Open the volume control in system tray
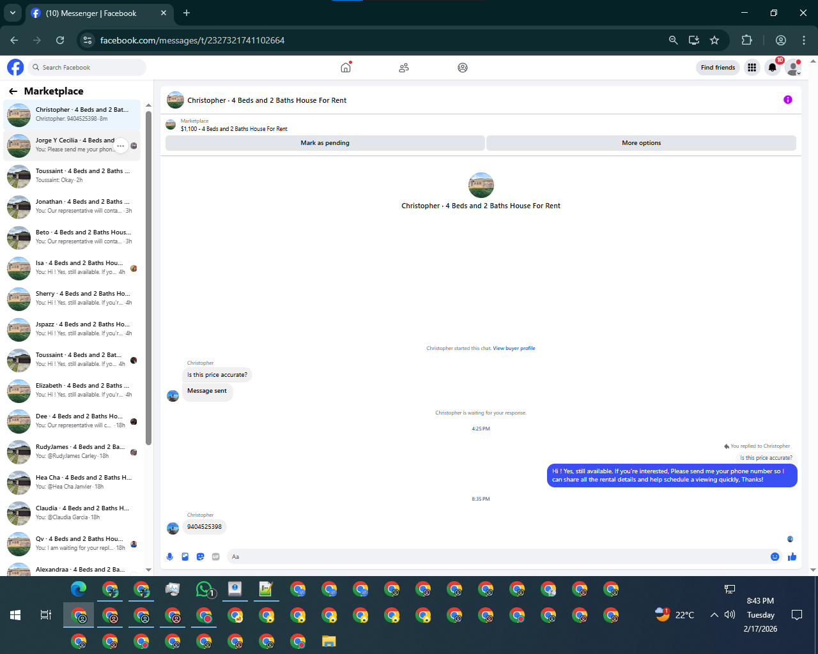The image size is (818, 654). click(730, 615)
